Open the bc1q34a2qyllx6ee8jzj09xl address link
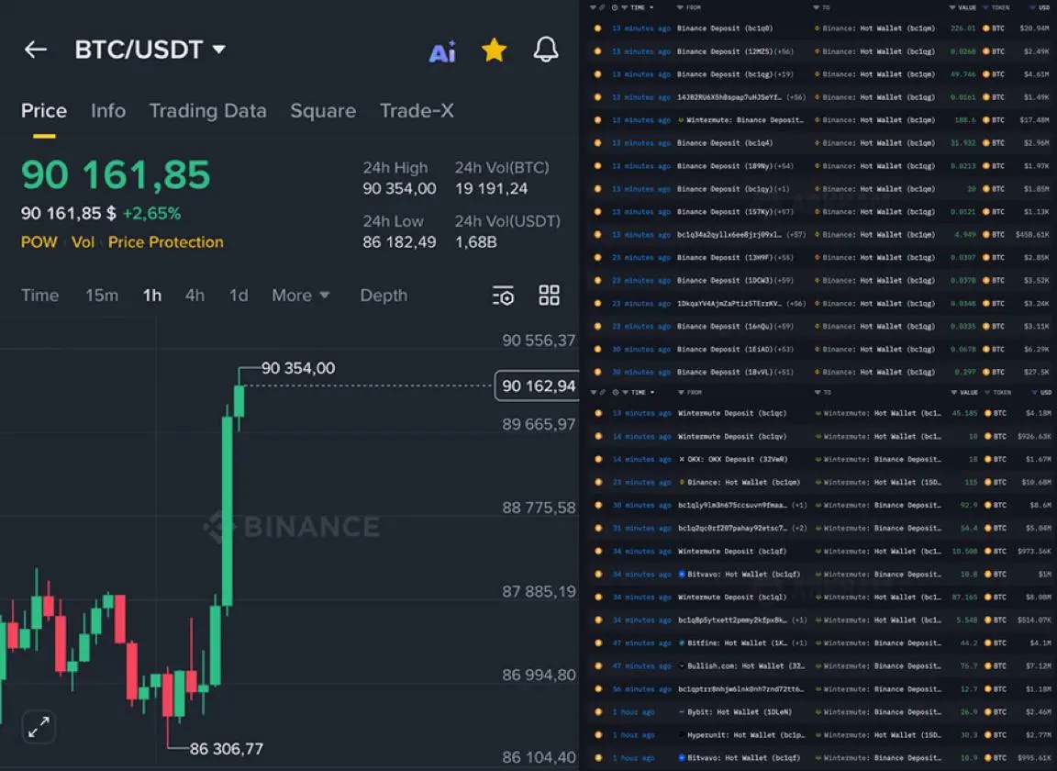 tap(729, 235)
